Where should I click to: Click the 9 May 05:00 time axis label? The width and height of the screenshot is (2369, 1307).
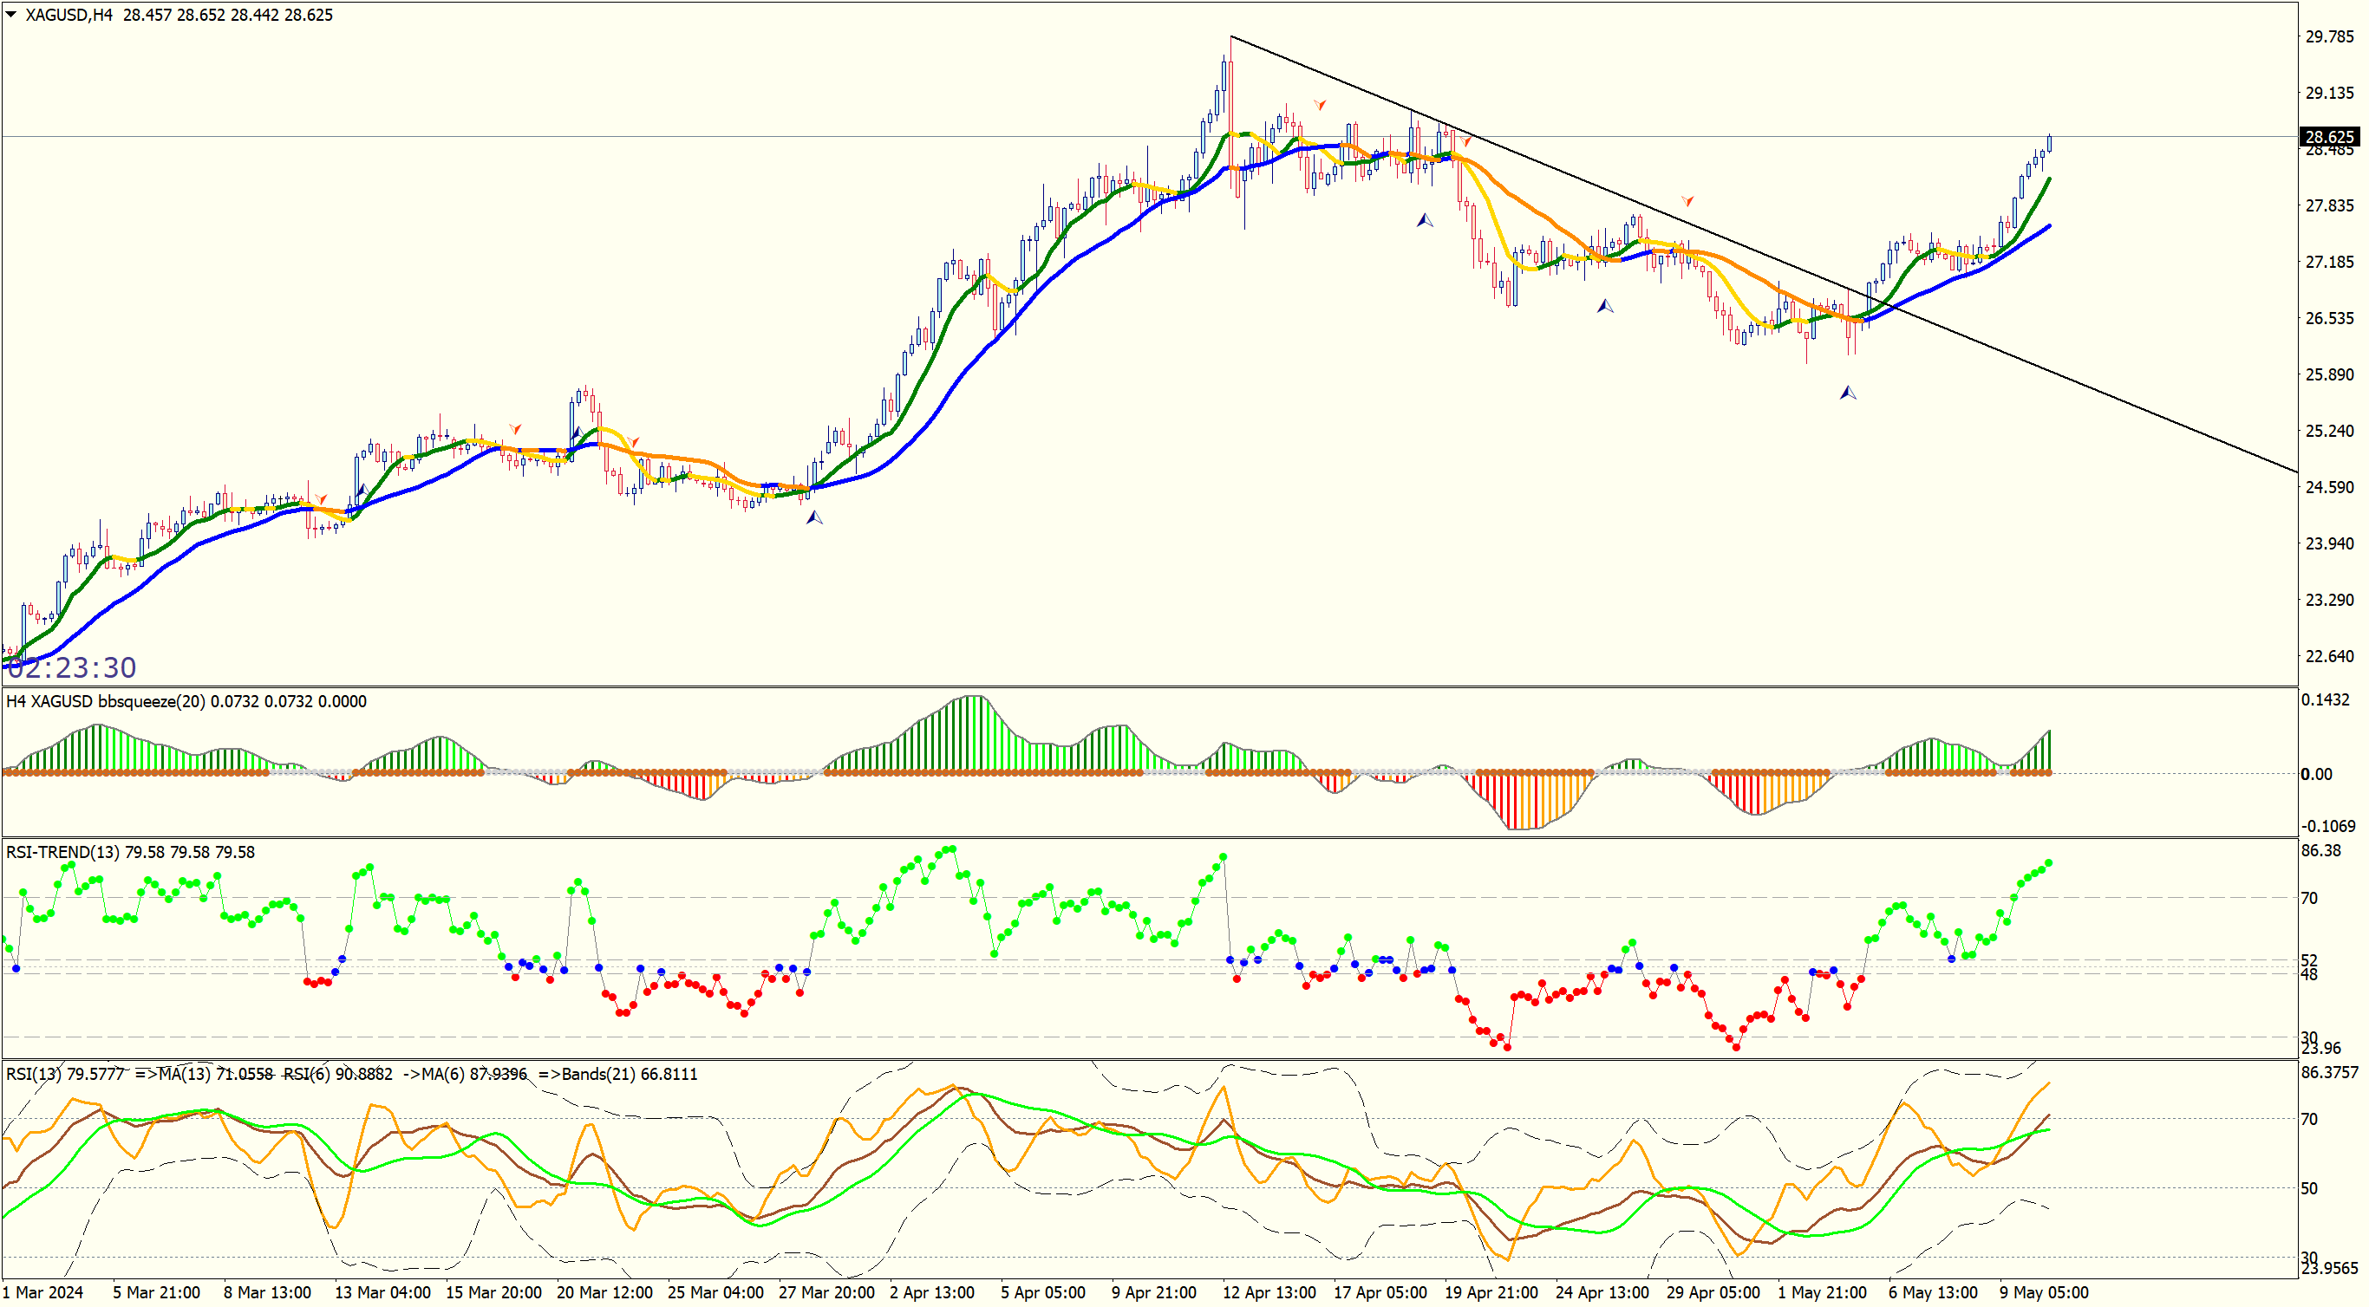(x=2044, y=1292)
